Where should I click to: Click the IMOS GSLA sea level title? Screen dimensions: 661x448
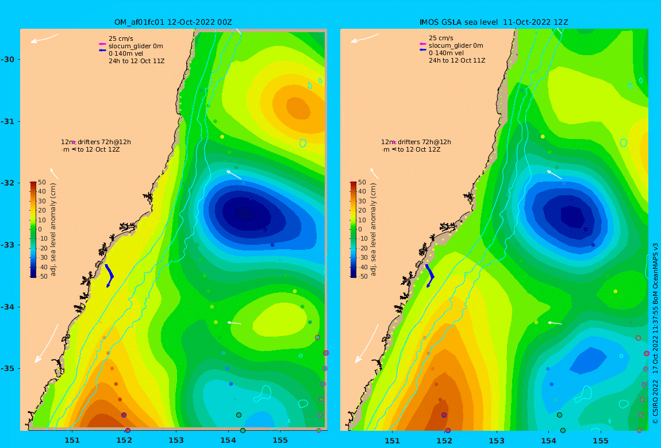pyautogui.click(x=494, y=22)
